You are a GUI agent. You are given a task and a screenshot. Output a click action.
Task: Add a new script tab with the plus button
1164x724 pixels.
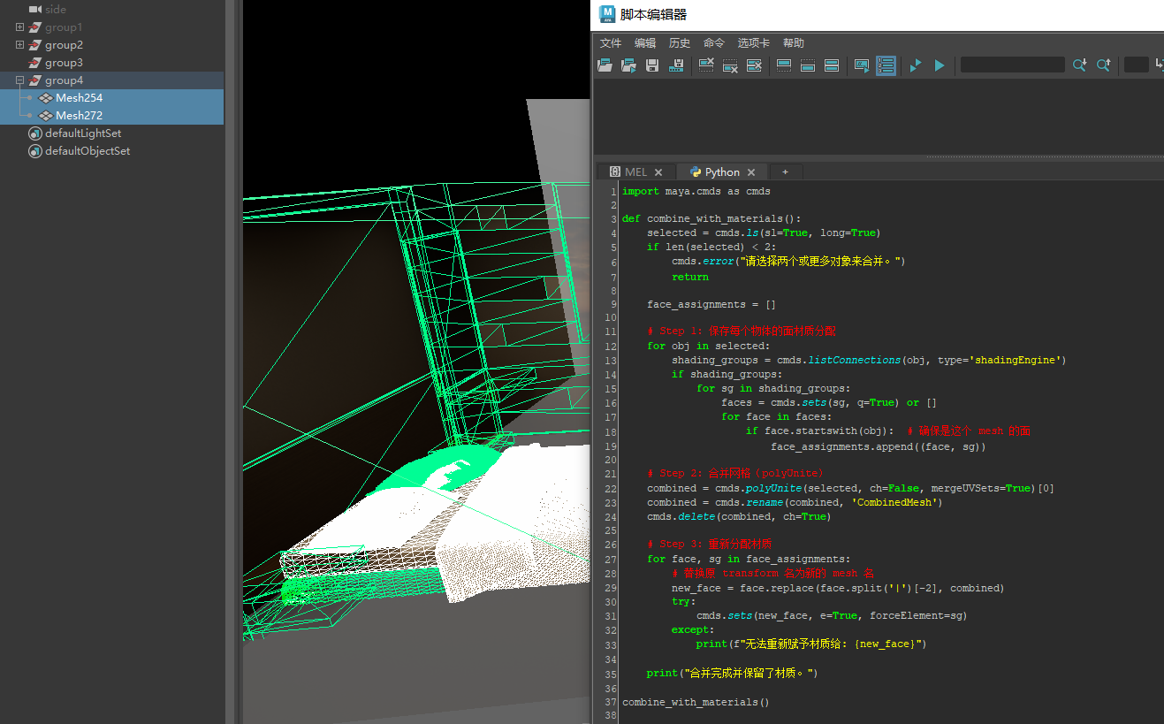click(x=785, y=171)
